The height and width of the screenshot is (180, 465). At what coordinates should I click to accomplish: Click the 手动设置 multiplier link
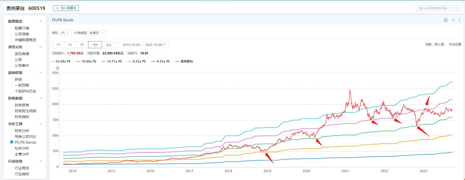[455, 44]
